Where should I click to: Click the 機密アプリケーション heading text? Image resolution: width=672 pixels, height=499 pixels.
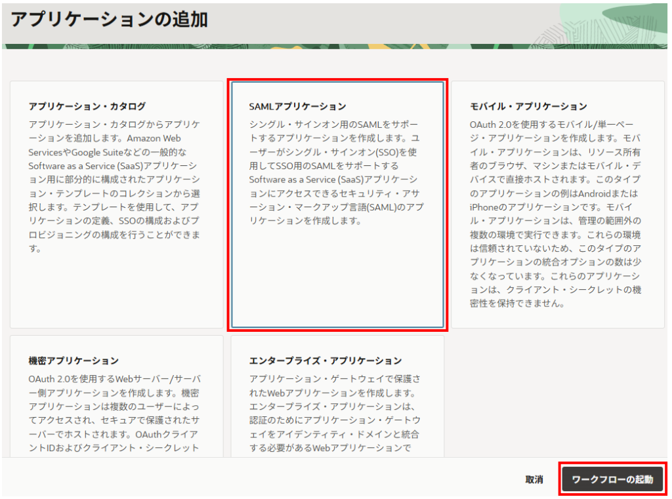(73, 361)
